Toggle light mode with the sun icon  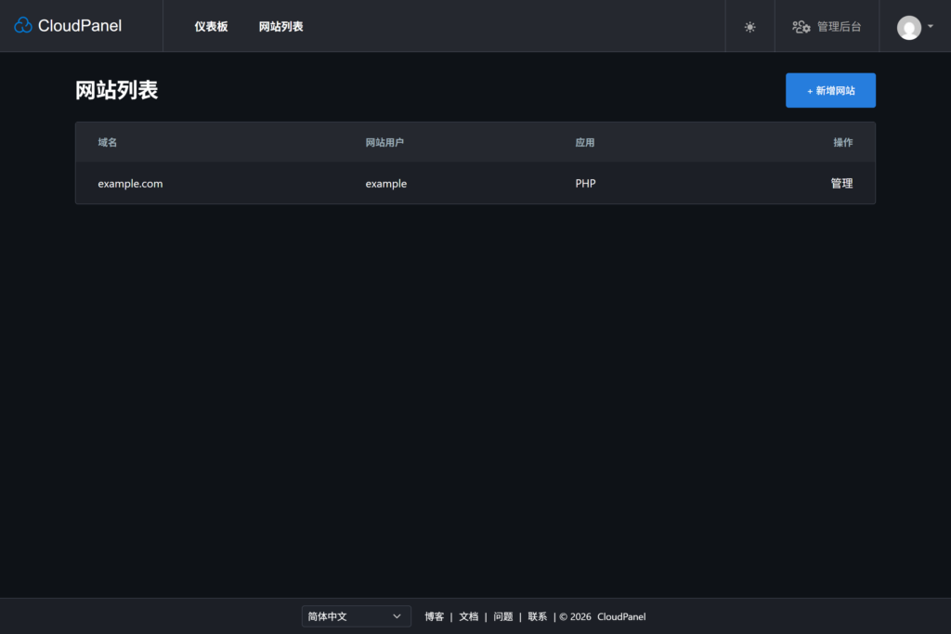(749, 27)
